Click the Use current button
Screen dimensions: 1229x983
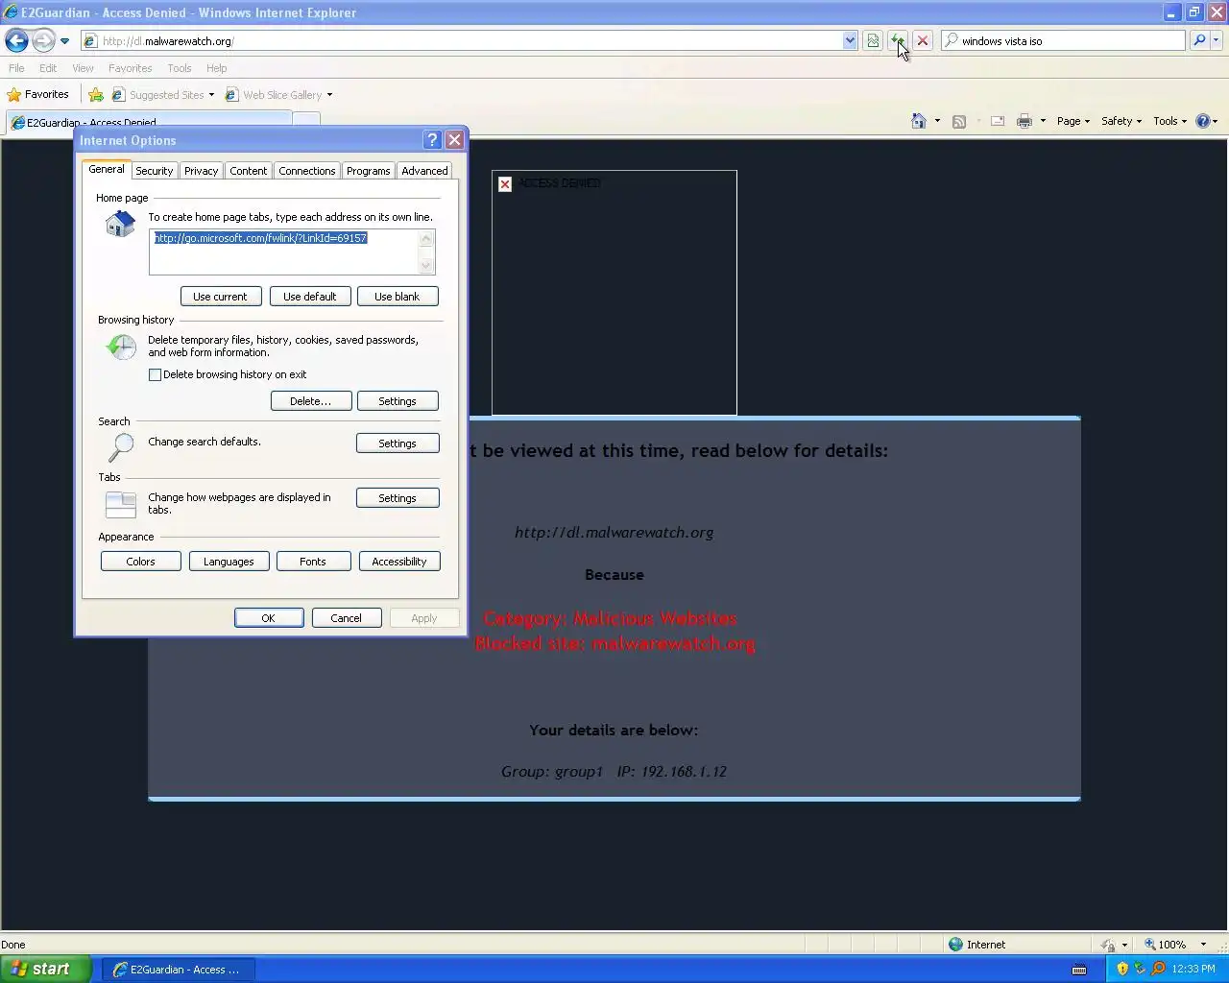[x=221, y=297]
